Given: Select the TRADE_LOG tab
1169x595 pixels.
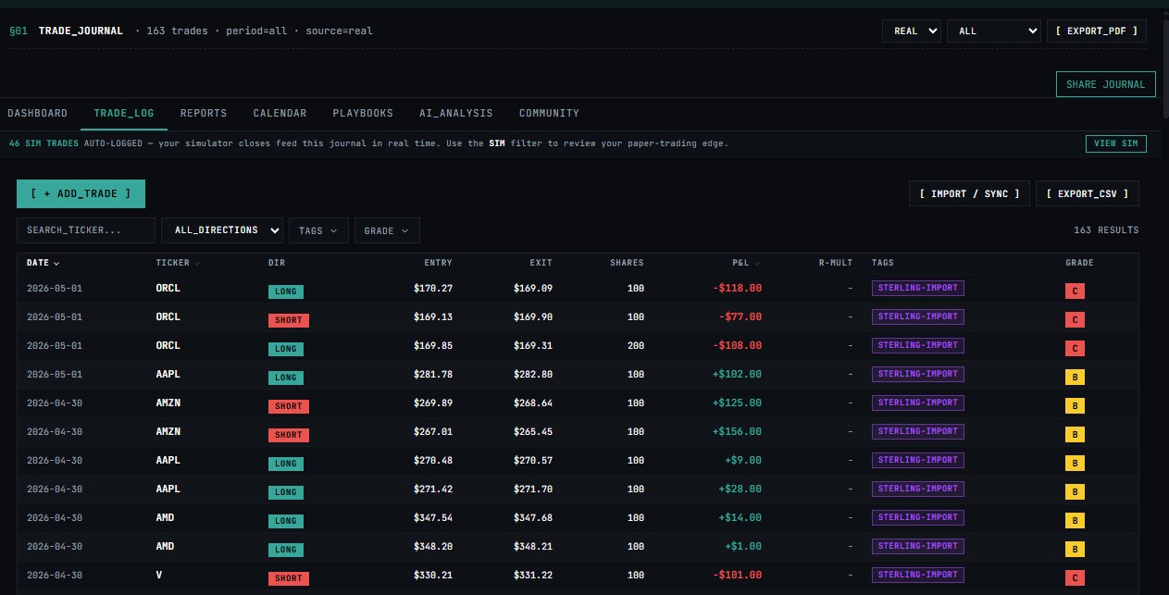Looking at the screenshot, I should tap(124, 114).
